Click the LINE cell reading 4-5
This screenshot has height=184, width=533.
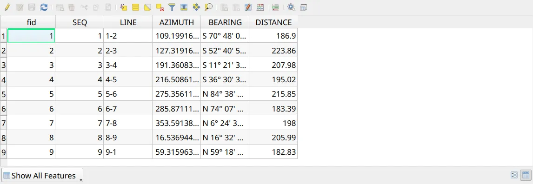(x=128, y=79)
